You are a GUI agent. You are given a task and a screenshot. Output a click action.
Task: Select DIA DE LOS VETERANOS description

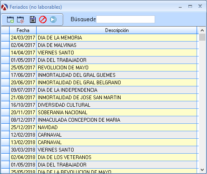116,157
